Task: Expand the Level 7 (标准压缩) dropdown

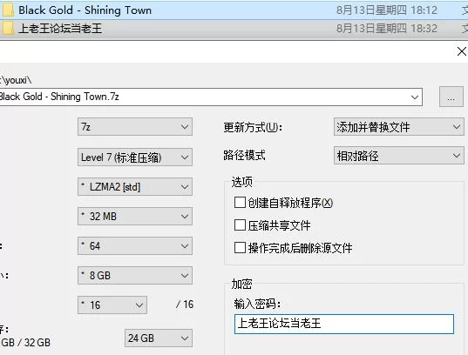Action: click(x=135, y=157)
